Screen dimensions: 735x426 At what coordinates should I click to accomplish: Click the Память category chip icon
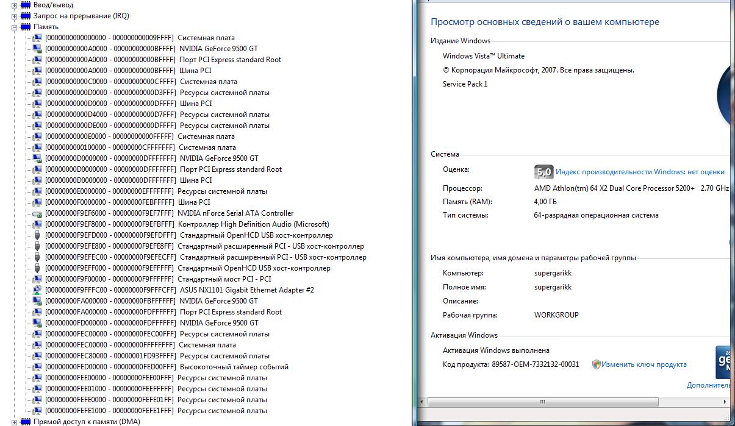[x=26, y=27]
